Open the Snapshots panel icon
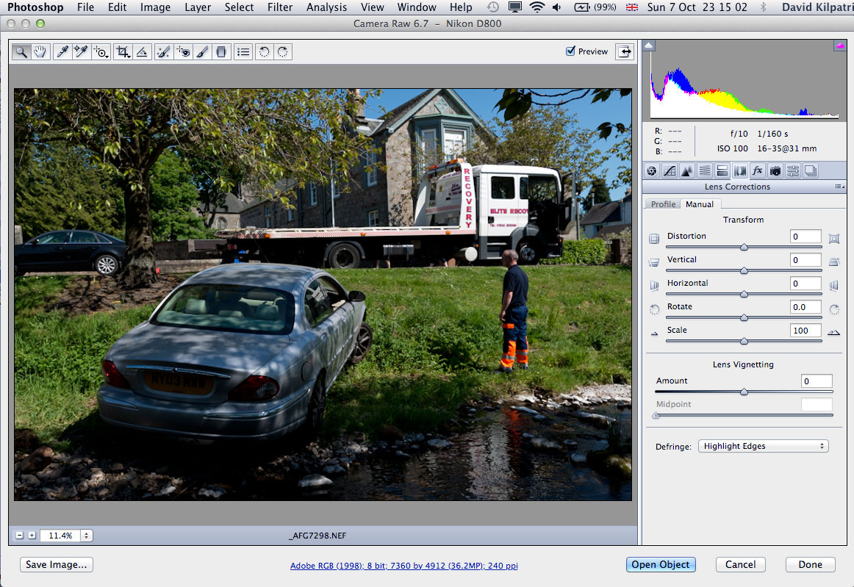Viewport: 854px width, 587px height. [811, 171]
